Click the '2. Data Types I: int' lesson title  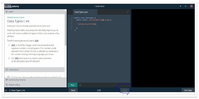pyautogui.click(x=17, y=90)
